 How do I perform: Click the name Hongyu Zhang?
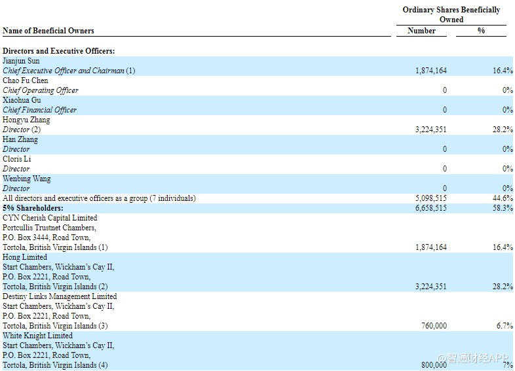(26, 120)
